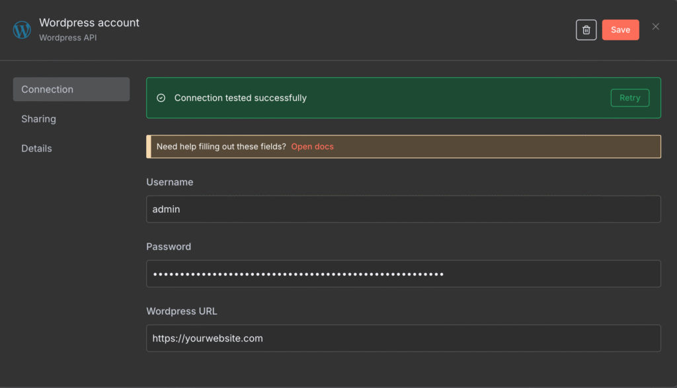Click the Retry connection test button
This screenshot has height=388, width=677.
(x=629, y=97)
